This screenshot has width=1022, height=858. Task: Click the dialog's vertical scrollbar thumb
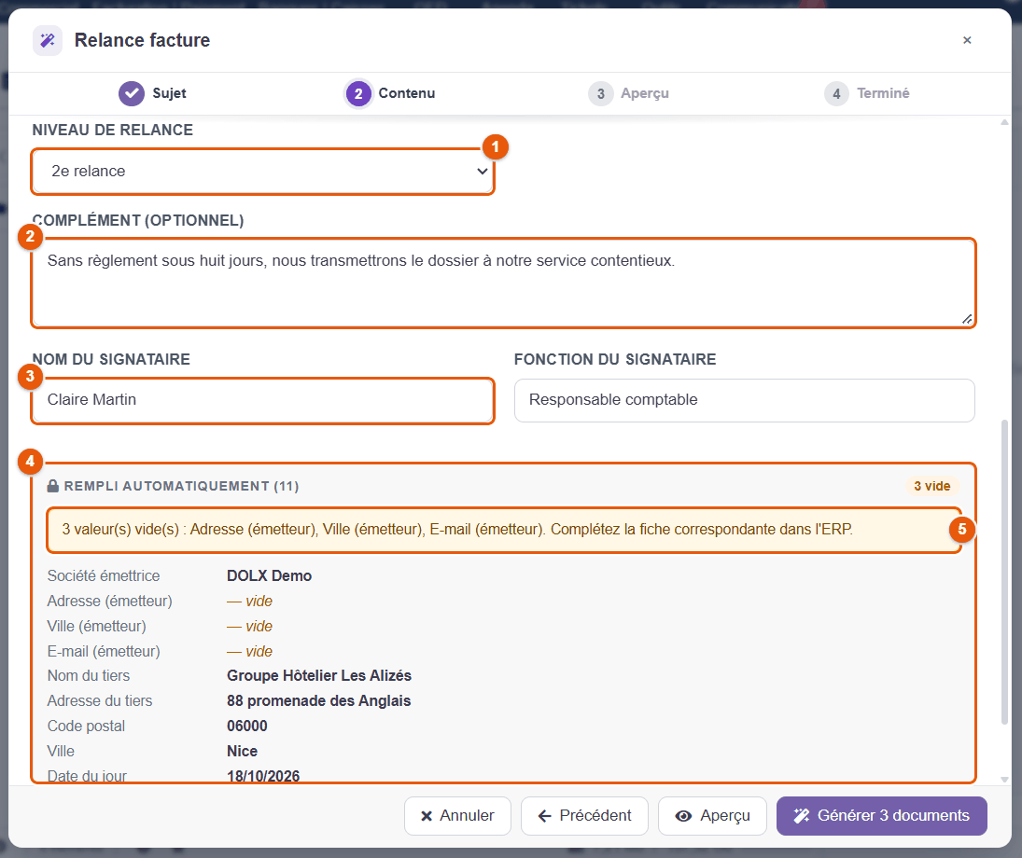(x=1004, y=572)
